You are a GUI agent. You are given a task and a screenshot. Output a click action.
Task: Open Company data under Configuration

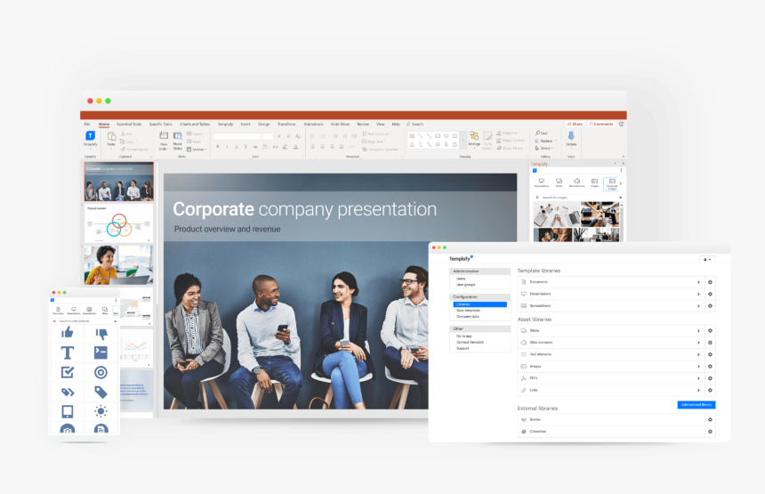(x=468, y=316)
